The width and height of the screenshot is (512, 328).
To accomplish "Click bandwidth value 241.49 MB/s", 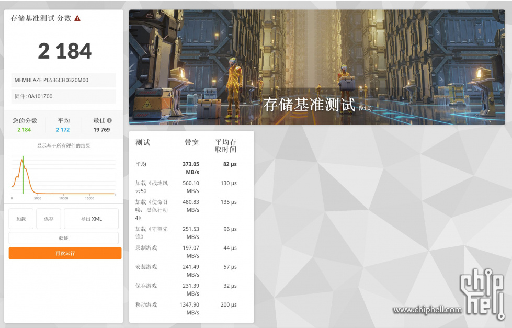I will point(191,270).
